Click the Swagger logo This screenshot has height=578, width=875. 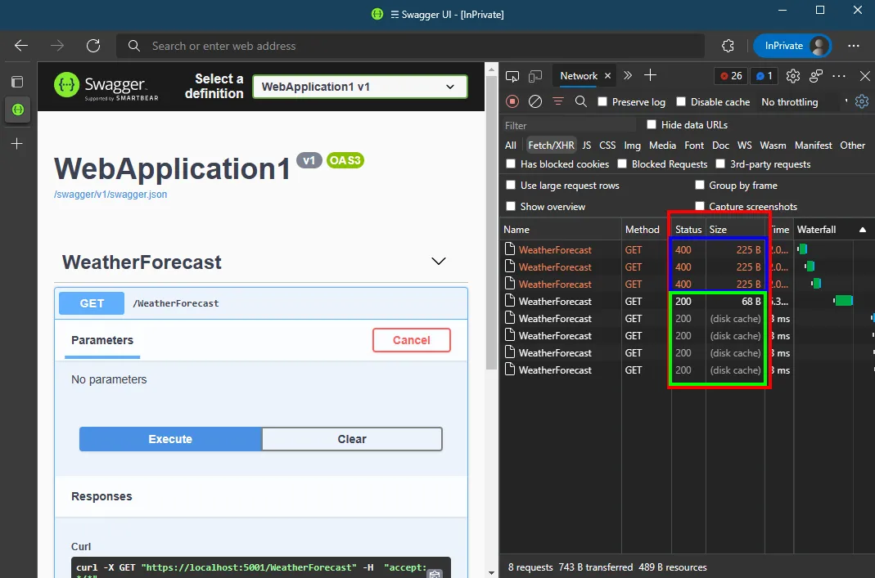(x=106, y=87)
